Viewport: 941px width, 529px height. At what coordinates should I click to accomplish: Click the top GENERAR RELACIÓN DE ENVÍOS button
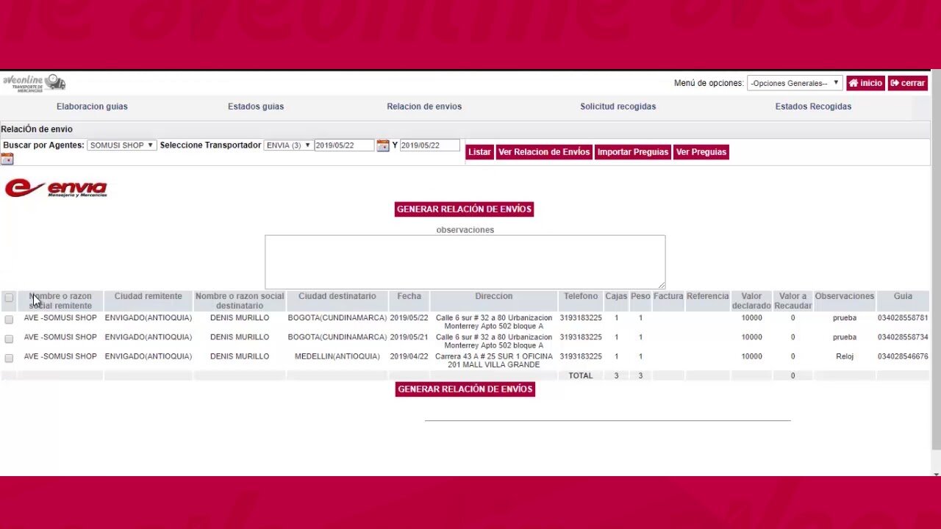[x=464, y=209]
